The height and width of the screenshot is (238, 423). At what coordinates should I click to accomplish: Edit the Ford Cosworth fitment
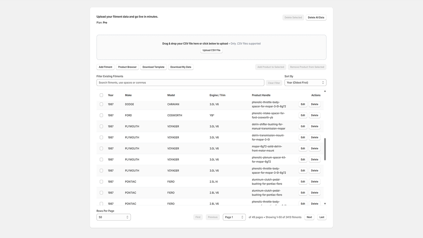(x=303, y=115)
